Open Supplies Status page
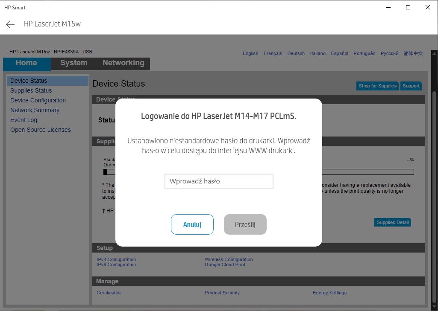438x311 pixels. [x=31, y=90]
